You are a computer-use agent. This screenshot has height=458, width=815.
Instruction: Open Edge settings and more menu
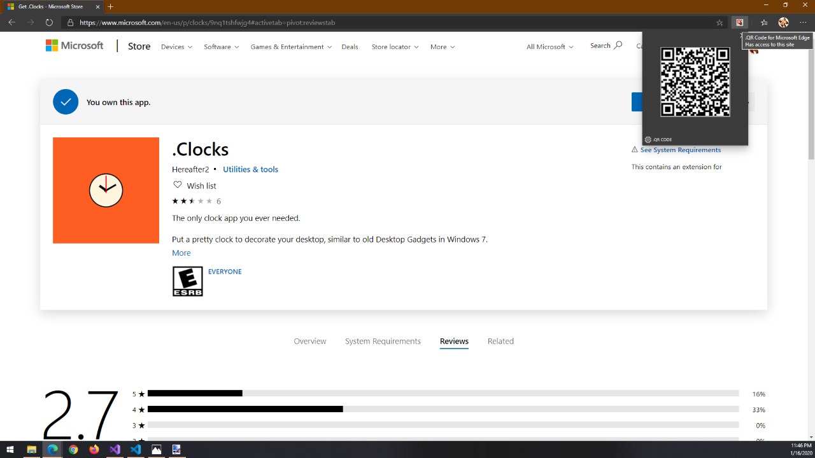[803, 22]
